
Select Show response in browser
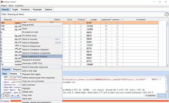tap(42, 57)
